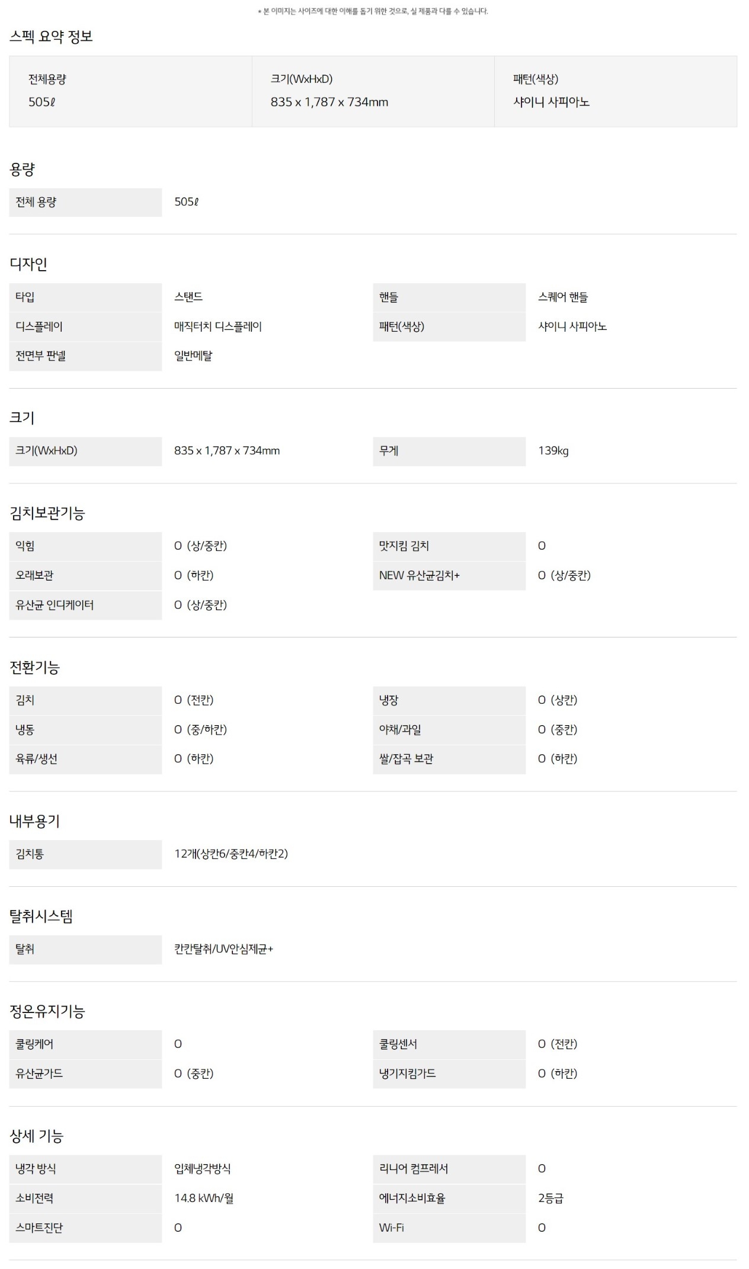Click the Wi-Fi row label

tap(392, 1228)
